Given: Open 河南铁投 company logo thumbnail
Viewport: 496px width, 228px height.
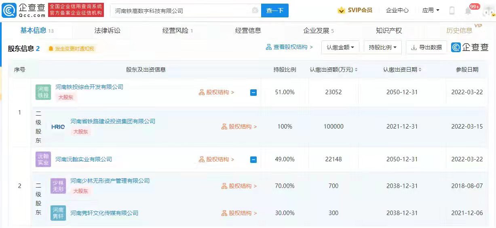Looking at the screenshot, I should tap(43, 92).
